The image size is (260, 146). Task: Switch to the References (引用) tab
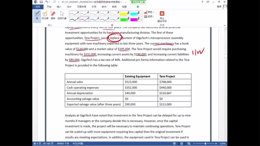(94, 7)
